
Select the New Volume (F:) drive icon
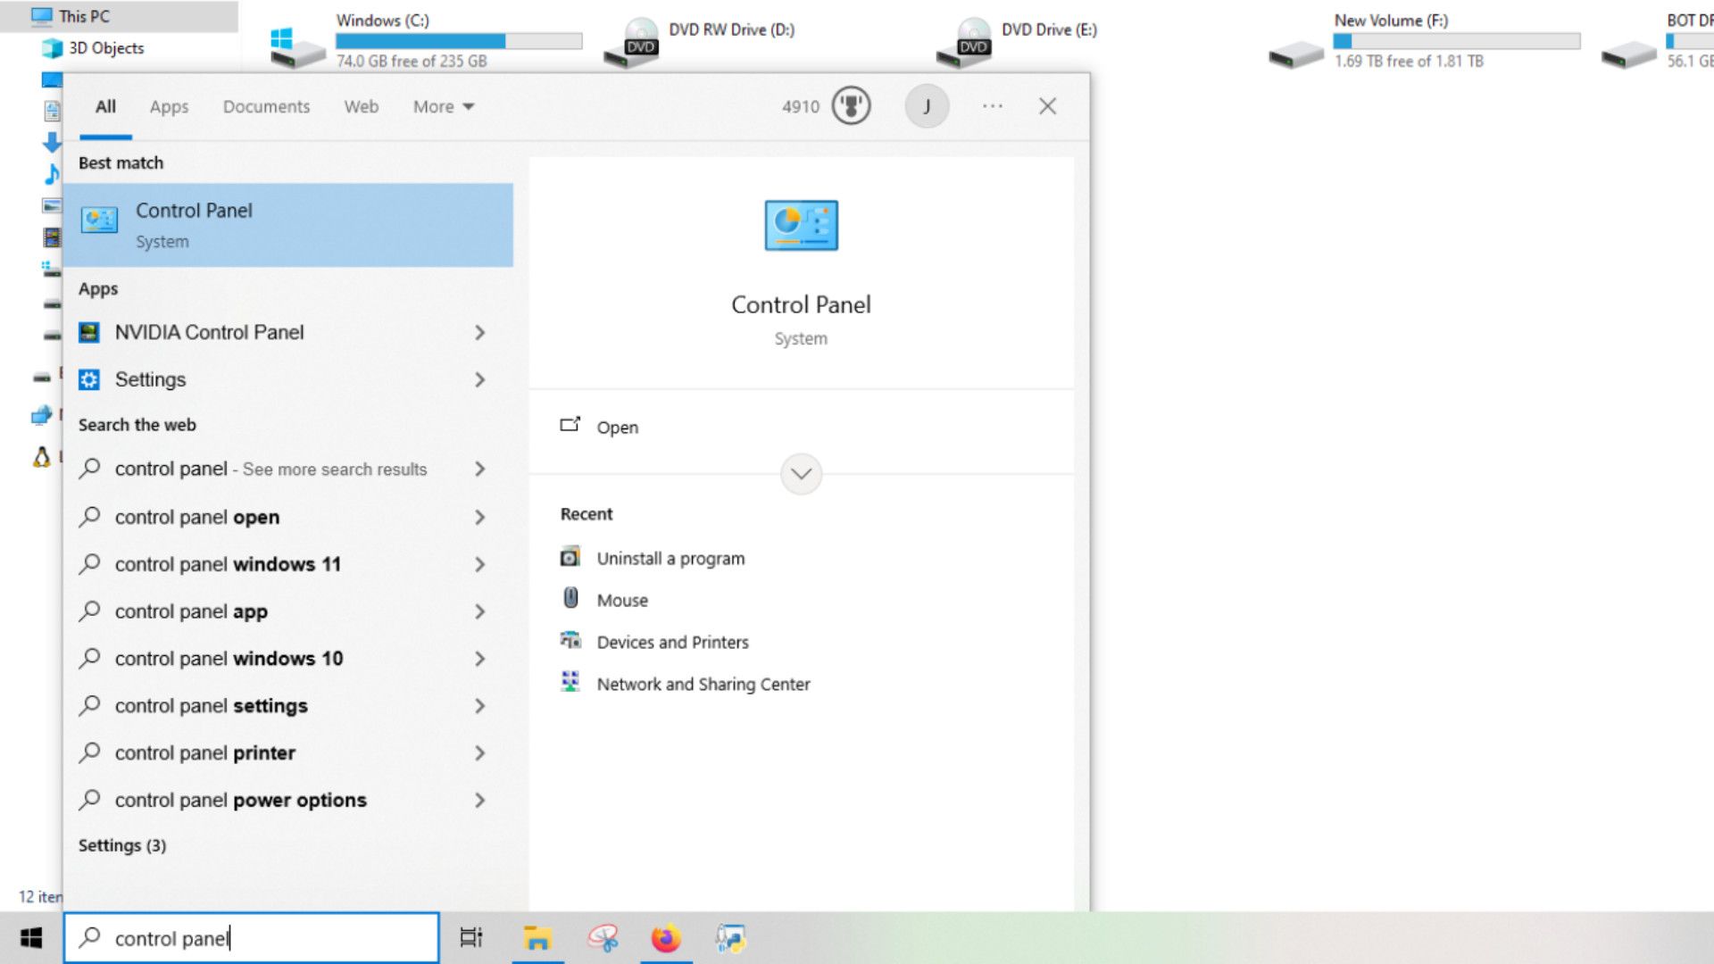coord(1296,54)
